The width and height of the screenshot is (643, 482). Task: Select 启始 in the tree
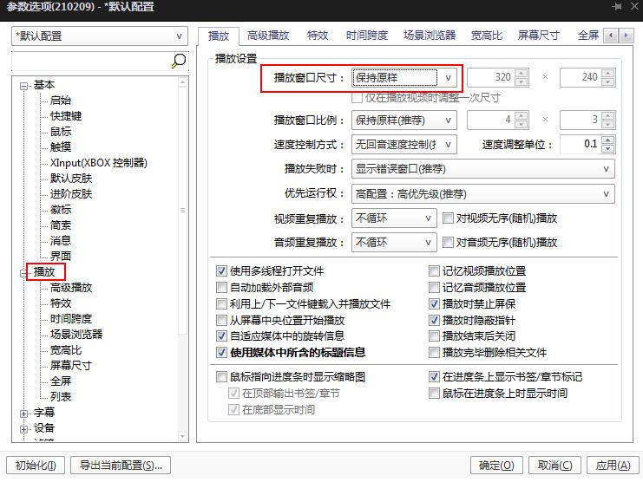coord(61,101)
